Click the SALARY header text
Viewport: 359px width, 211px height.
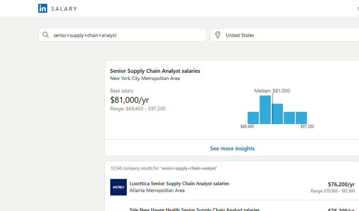coord(64,9)
